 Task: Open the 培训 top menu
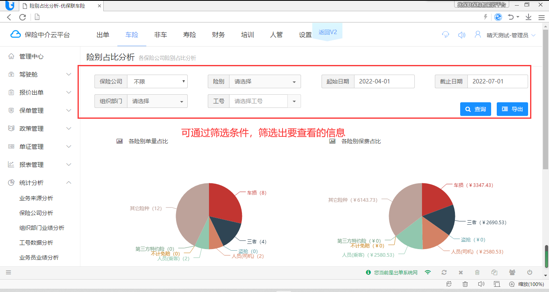click(x=248, y=35)
